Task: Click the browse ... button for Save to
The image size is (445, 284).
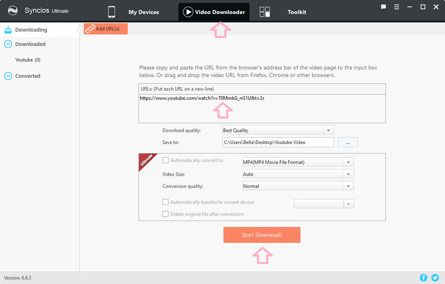Action: (x=348, y=142)
